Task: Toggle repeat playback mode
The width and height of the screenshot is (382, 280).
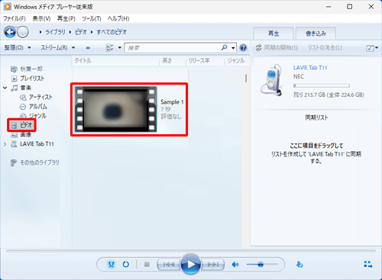Action: pos(126,265)
